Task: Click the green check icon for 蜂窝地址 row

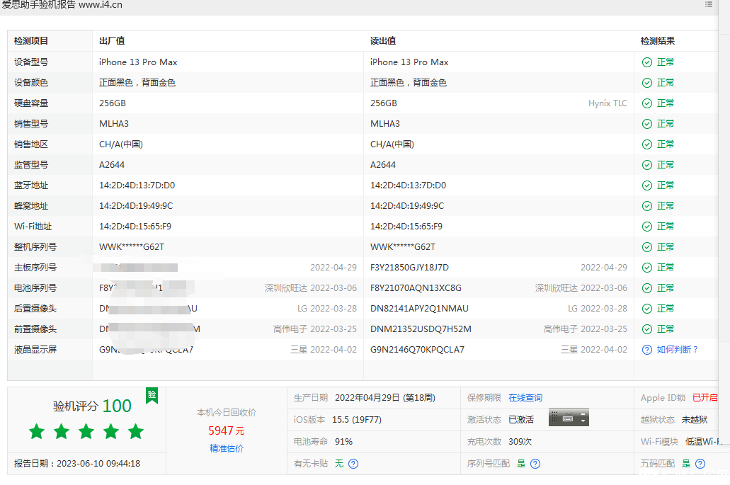Action: click(x=647, y=206)
